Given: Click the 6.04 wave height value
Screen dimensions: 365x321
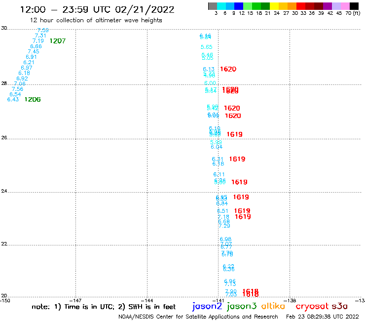Looking at the screenshot, I should coord(217,147).
